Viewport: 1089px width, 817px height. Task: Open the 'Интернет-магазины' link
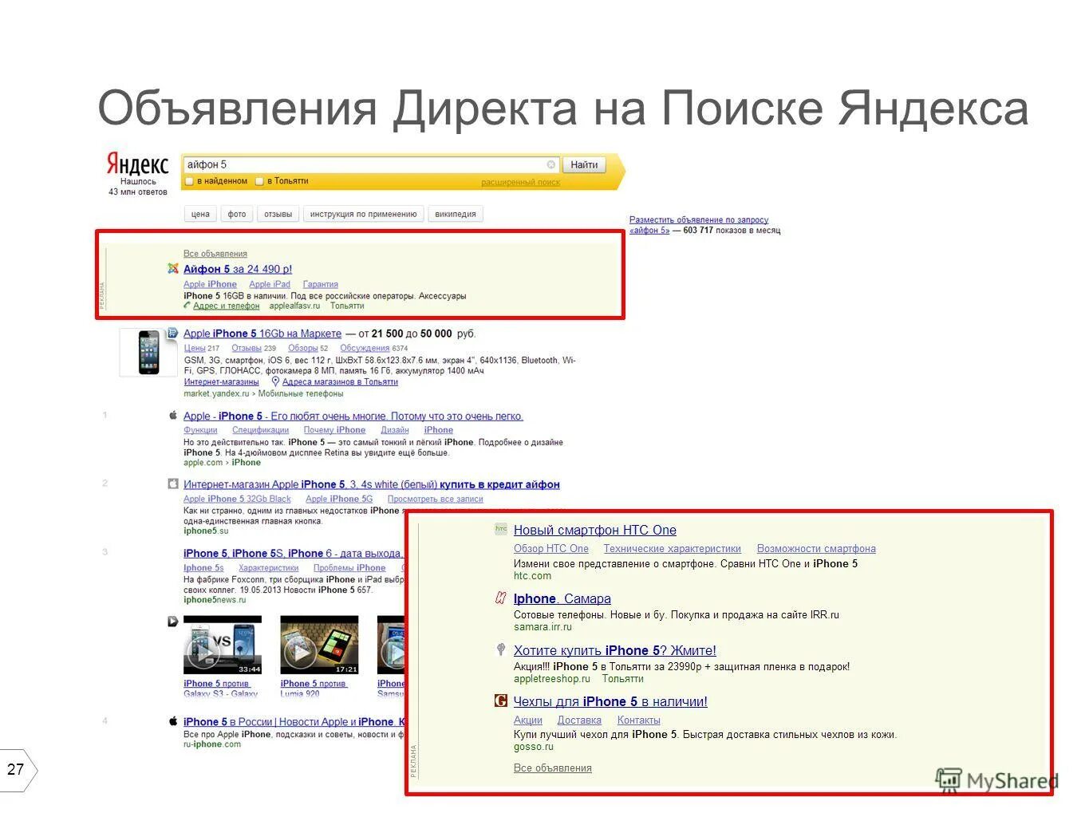[x=222, y=381]
